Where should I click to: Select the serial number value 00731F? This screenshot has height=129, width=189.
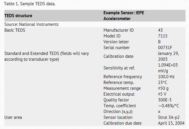(x=165, y=48)
